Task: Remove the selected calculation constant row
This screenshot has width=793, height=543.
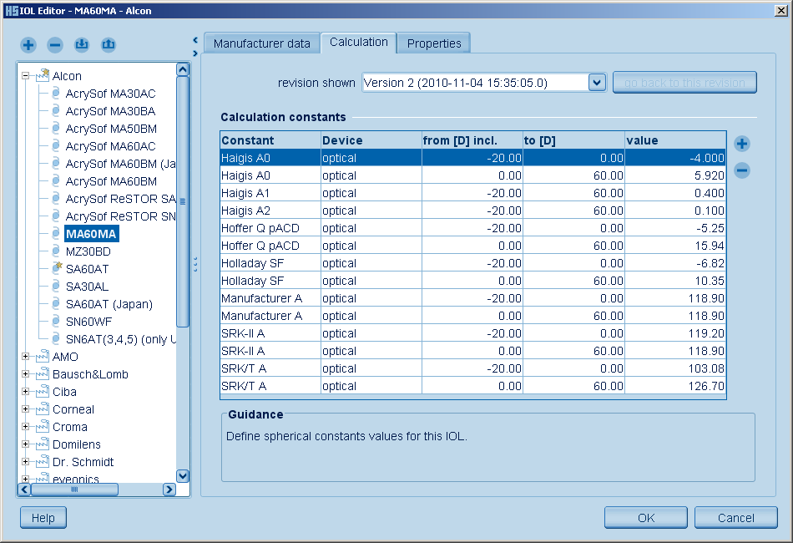Action: pyautogui.click(x=741, y=170)
